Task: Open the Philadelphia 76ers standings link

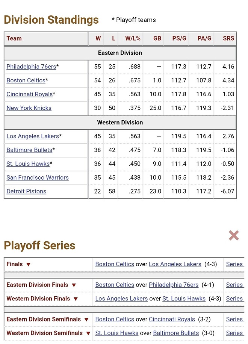Action: tap(31, 67)
